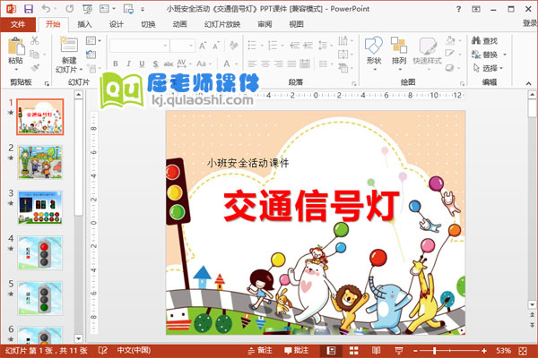The width and height of the screenshot is (538, 358).
Task: Click the 交通信号灯 title text on slide
Action: pos(311,206)
